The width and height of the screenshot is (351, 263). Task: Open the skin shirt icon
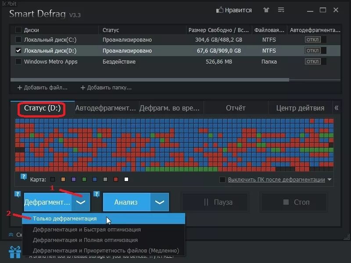click(266, 10)
